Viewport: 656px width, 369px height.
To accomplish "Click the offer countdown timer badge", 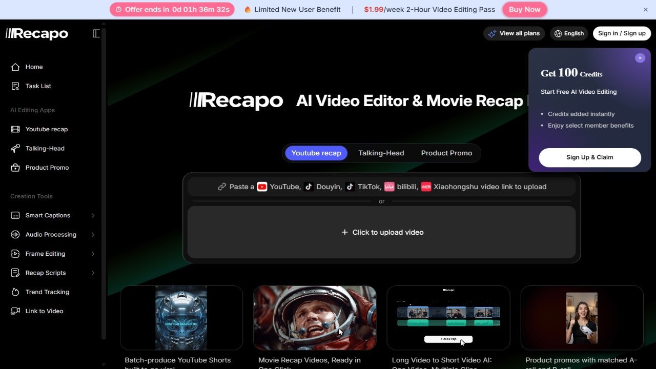I will [172, 9].
